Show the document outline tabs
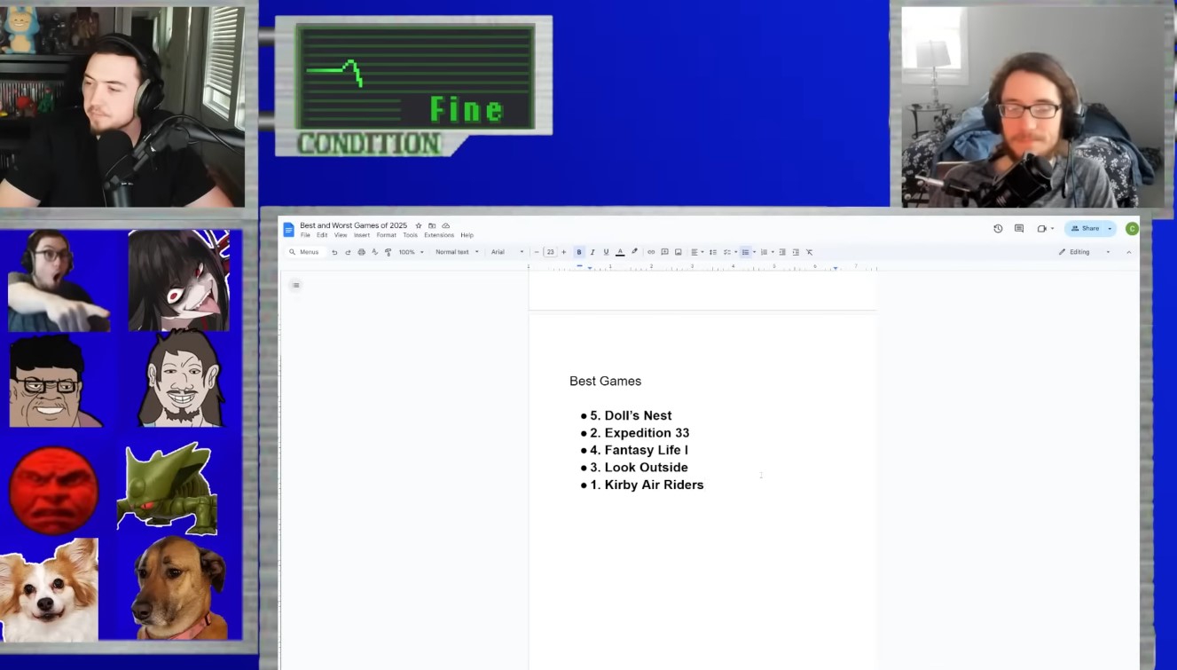The height and width of the screenshot is (670, 1177). (296, 285)
